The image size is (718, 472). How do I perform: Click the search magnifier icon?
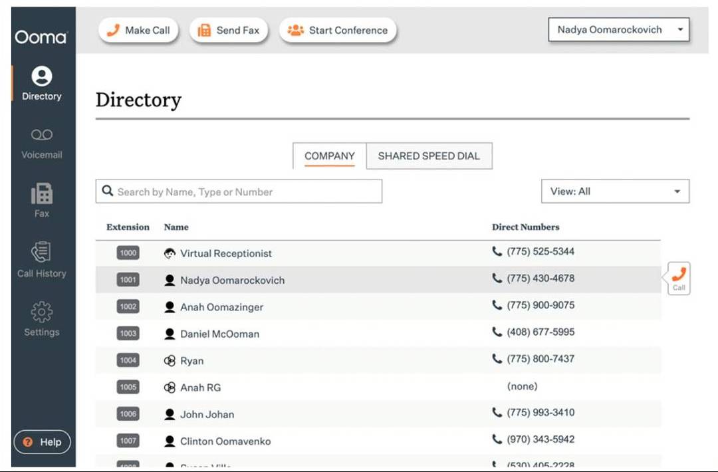tap(108, 191)
